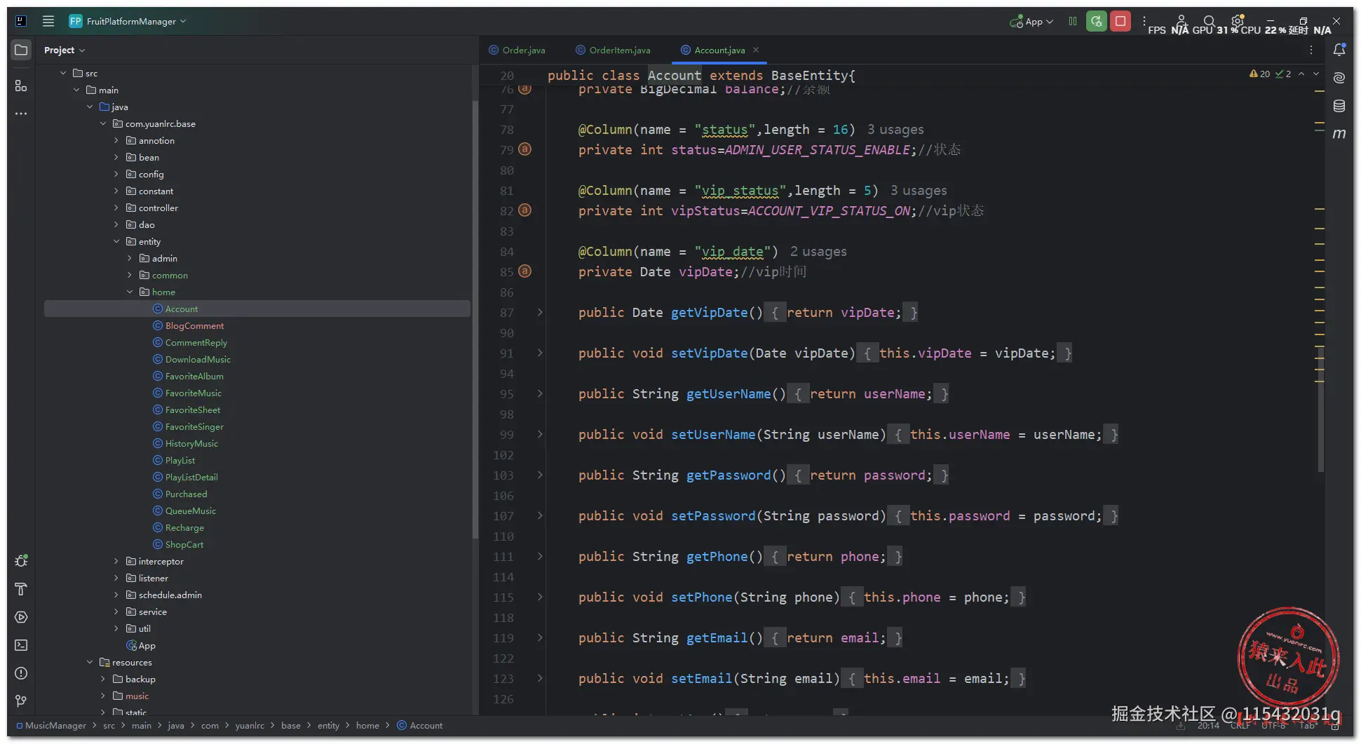Collapse the entity package

pos(116,241)
